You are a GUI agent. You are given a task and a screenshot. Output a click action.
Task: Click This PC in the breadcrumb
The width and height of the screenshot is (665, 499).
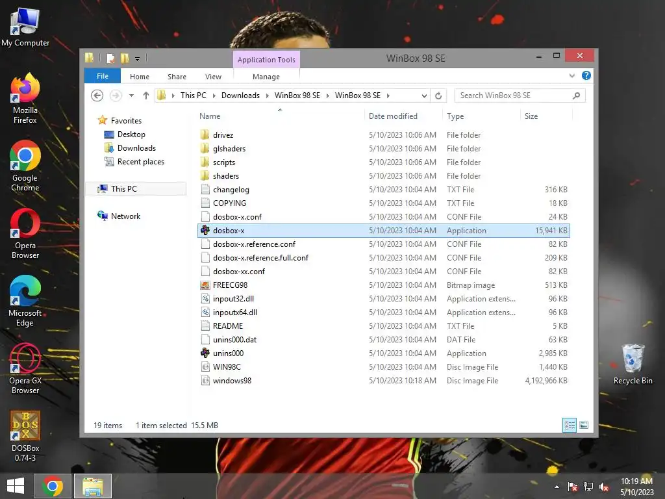(x=194, y=96)
